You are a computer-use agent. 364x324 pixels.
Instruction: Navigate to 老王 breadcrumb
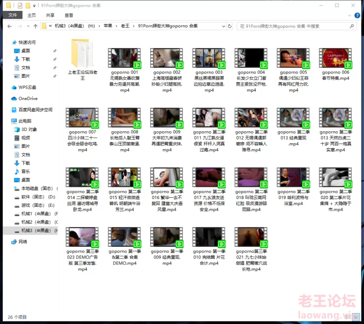125,26
